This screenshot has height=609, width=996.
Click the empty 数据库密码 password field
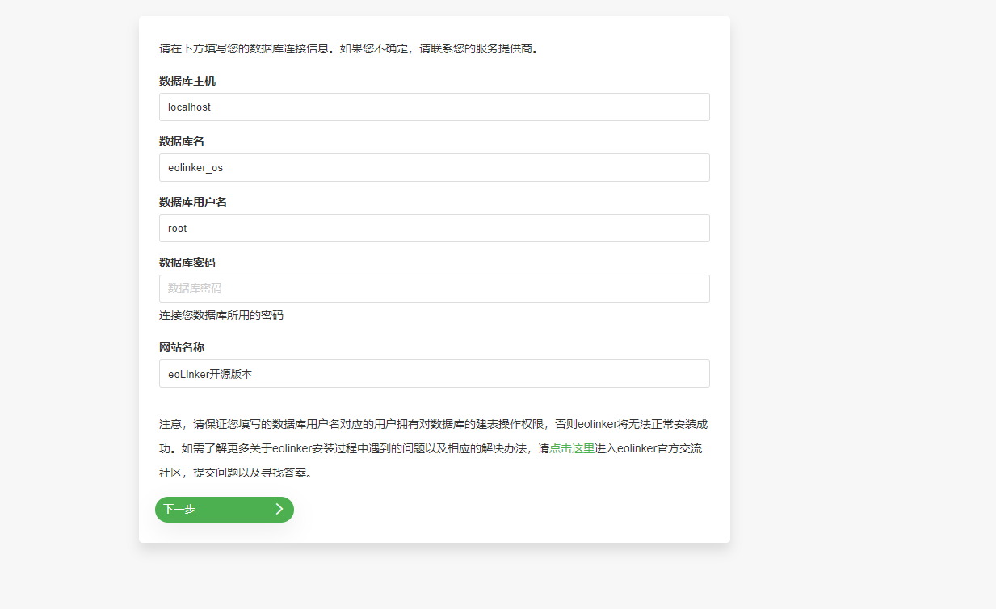[x=434, y=288]
